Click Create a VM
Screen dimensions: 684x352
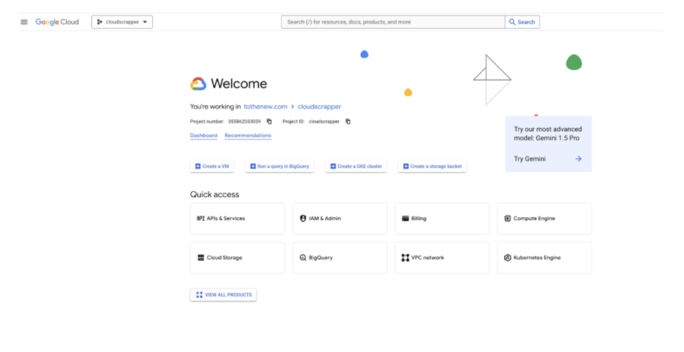coord(212,166)
